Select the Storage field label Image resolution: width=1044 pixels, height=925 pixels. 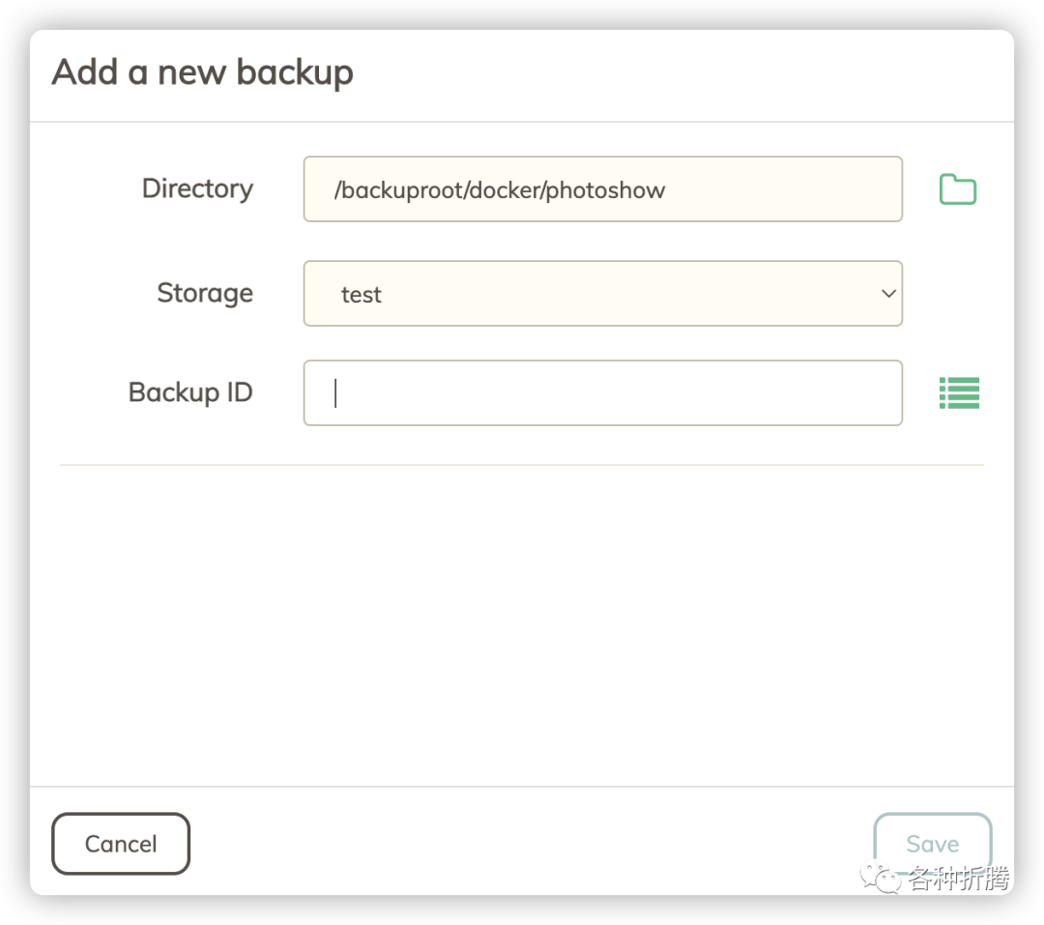coord(205,293)
